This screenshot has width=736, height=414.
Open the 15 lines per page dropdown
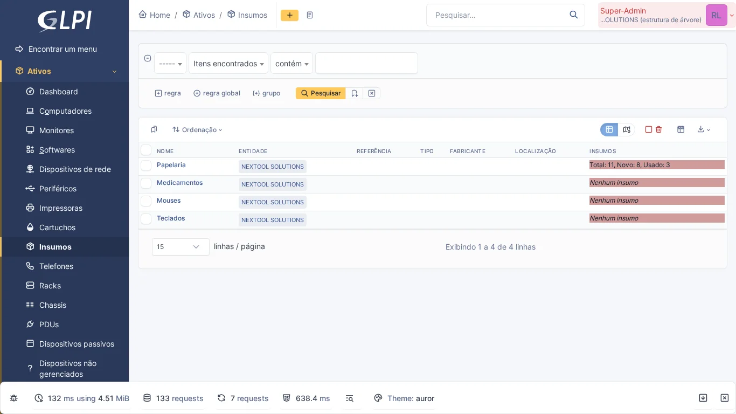(x=180, y=246)
